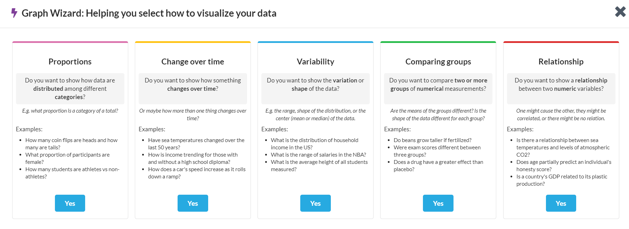Select the Comparing groups heading
Screen dimensions: 629x229
tap(438, 61)
